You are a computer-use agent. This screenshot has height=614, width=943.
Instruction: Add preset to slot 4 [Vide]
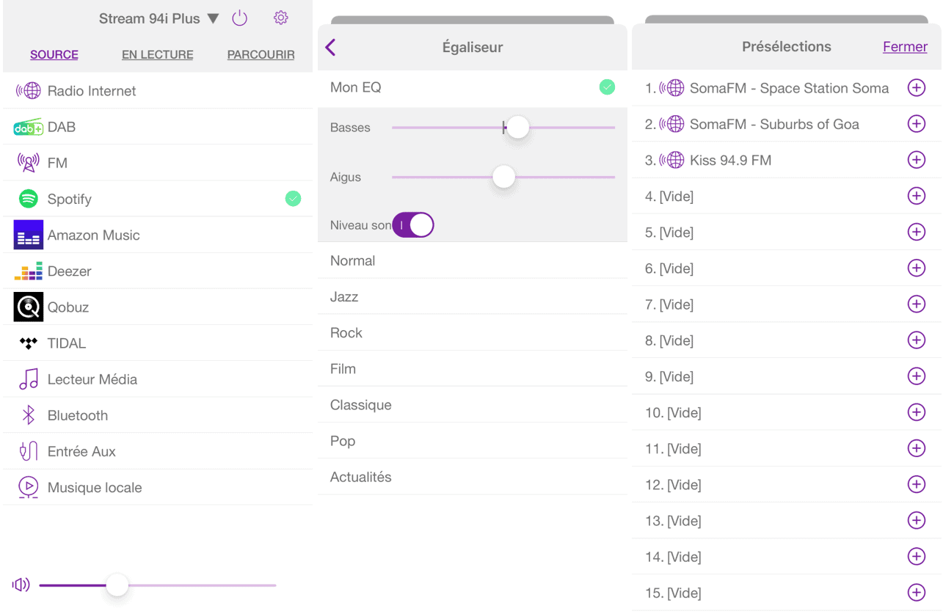click(x=916, y=196)
